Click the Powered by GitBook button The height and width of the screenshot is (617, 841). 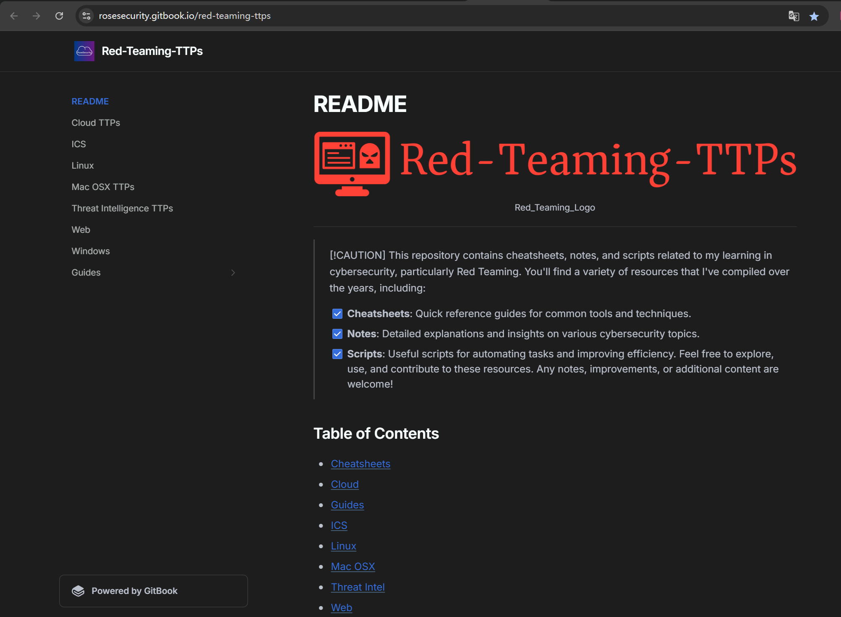(x=154, y=591)
